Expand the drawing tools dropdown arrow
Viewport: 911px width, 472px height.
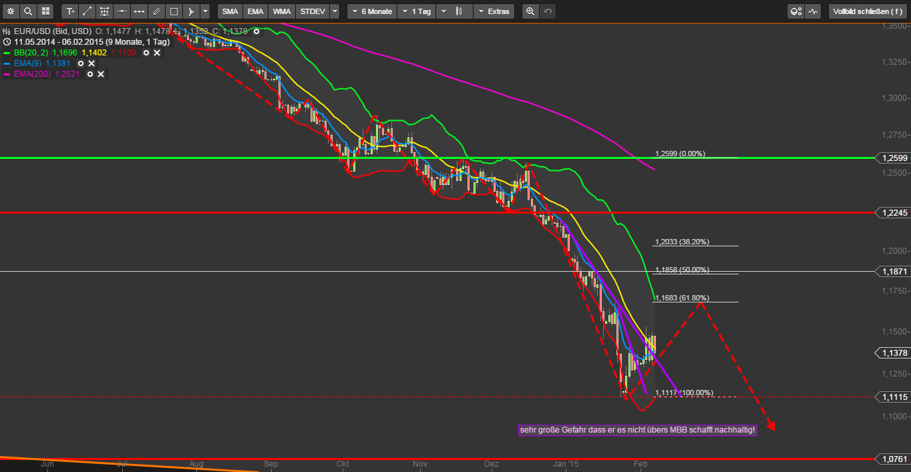click(x=205, y=11)
